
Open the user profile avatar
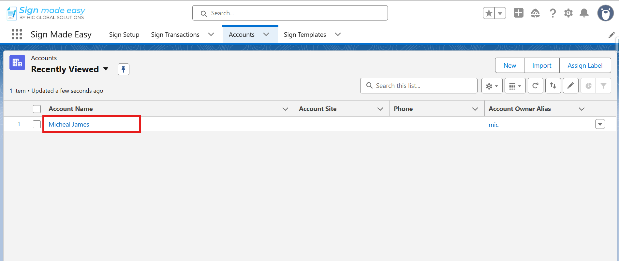coord(605,13)
